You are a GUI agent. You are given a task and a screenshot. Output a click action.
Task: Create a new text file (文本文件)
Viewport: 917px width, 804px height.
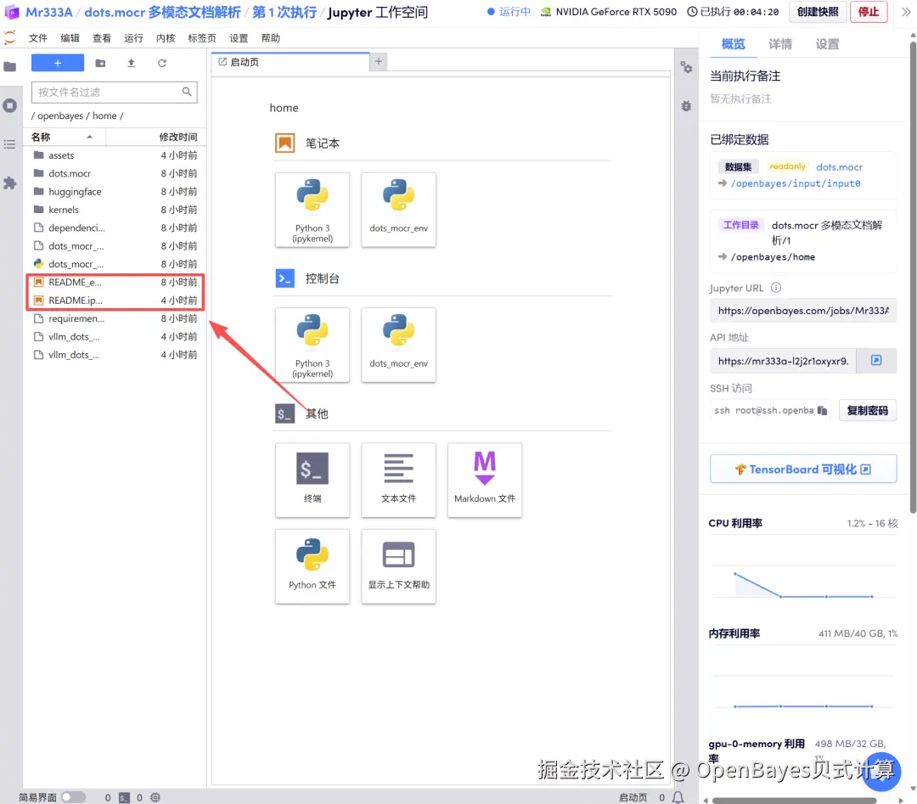click(x=398, y=480)
